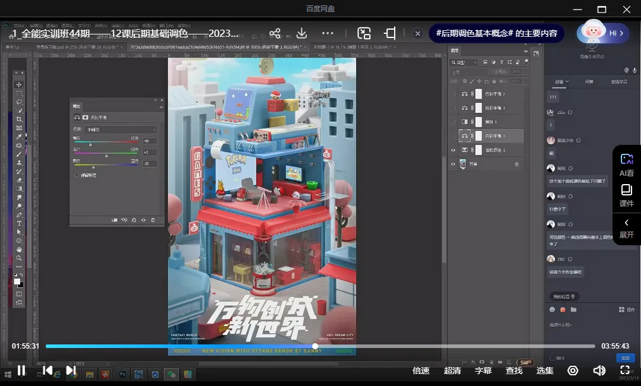
Task: Switch to picture-in-picture mini player
Action: coord(364,33)
